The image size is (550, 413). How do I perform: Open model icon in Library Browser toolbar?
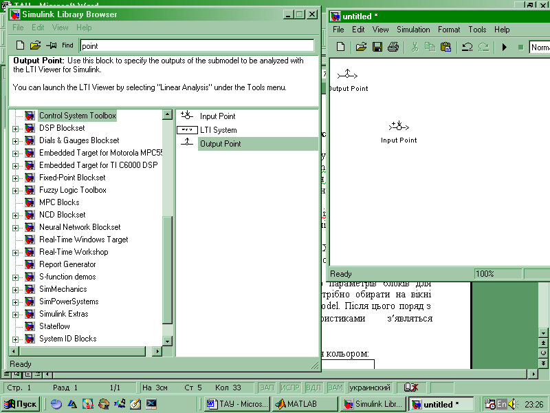point(35,45)
